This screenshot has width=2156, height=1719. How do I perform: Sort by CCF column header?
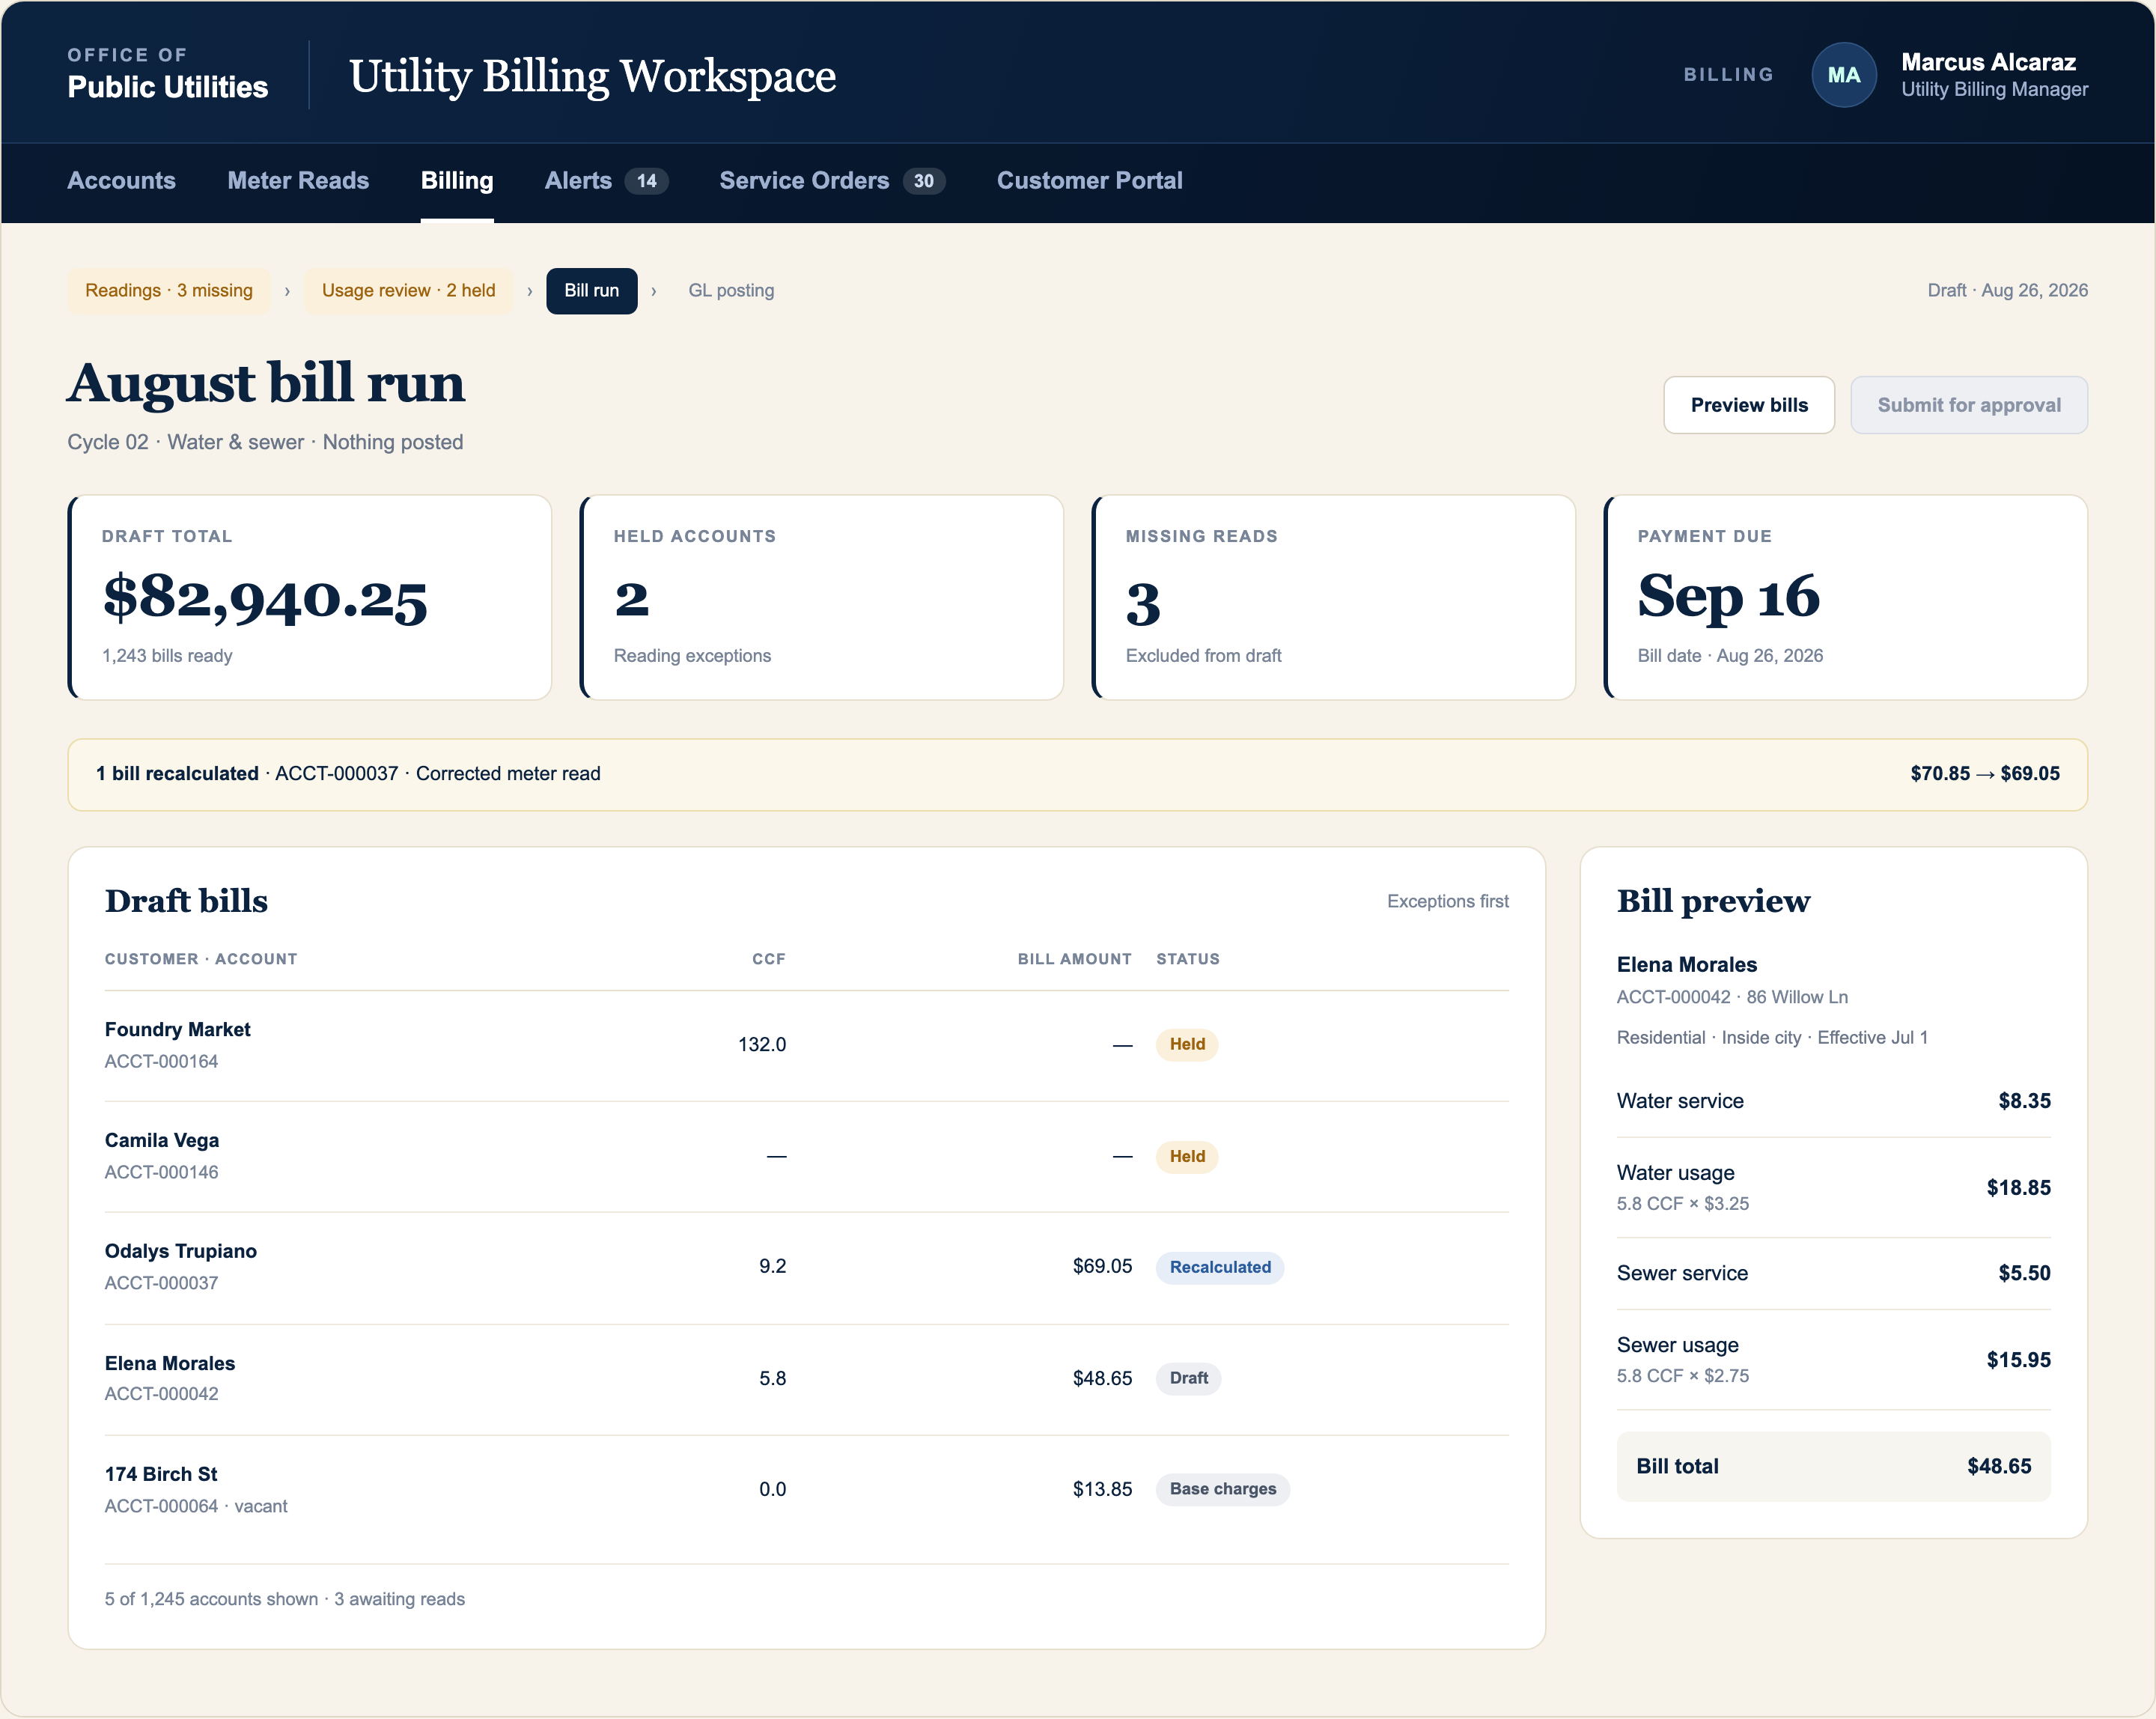pyautogui.click(x=768, y=959)
